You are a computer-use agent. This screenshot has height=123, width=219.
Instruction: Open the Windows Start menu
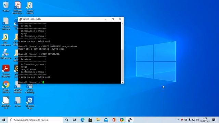(x=4, y=120)
